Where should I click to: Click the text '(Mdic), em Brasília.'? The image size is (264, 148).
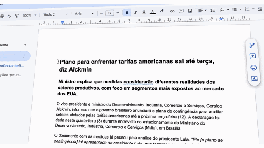pyautogui.click(x=163, y=128)
